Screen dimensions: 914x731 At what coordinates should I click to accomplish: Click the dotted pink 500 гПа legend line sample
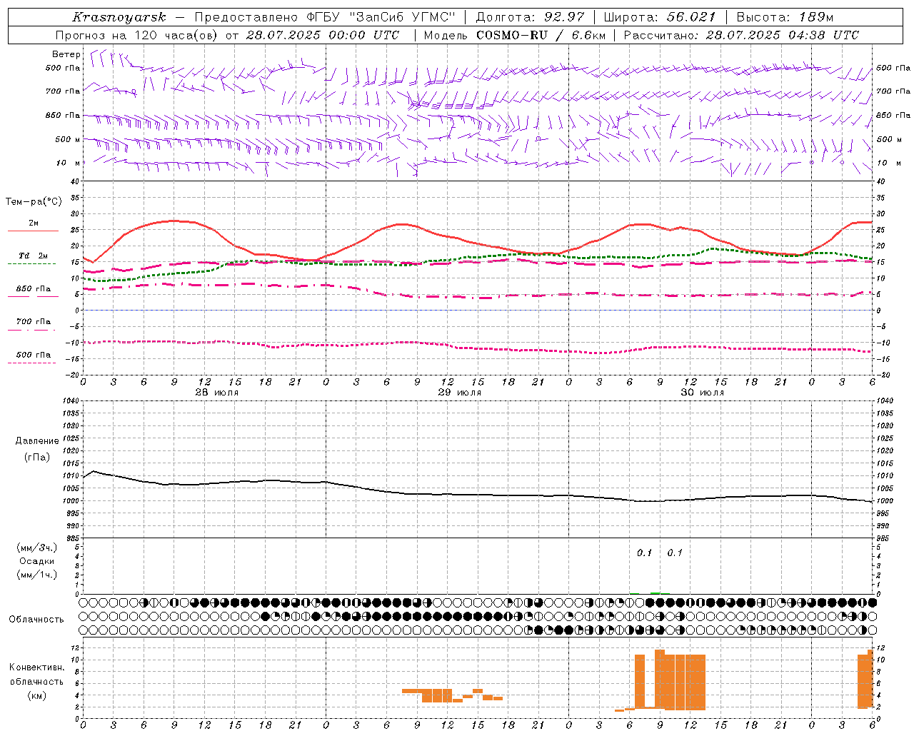click(x=32, y=363)
